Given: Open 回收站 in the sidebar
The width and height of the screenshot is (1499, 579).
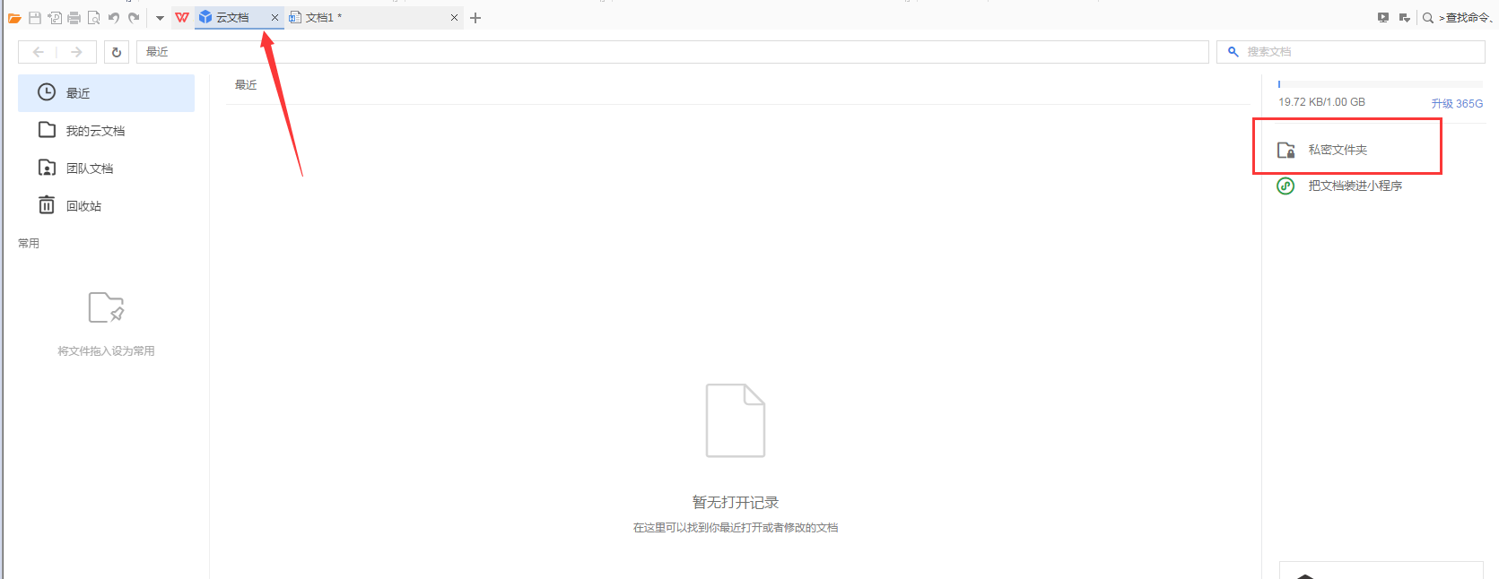Looking at the screenshot, I should [106, 206].
